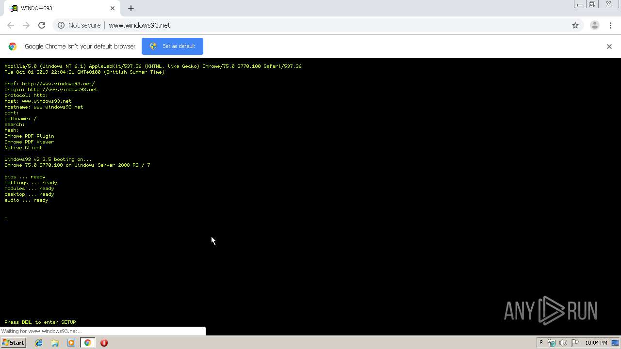Close the WINDOWS93 tab
Viewport: 621px width, 349px height.
[x=113, y=8]
